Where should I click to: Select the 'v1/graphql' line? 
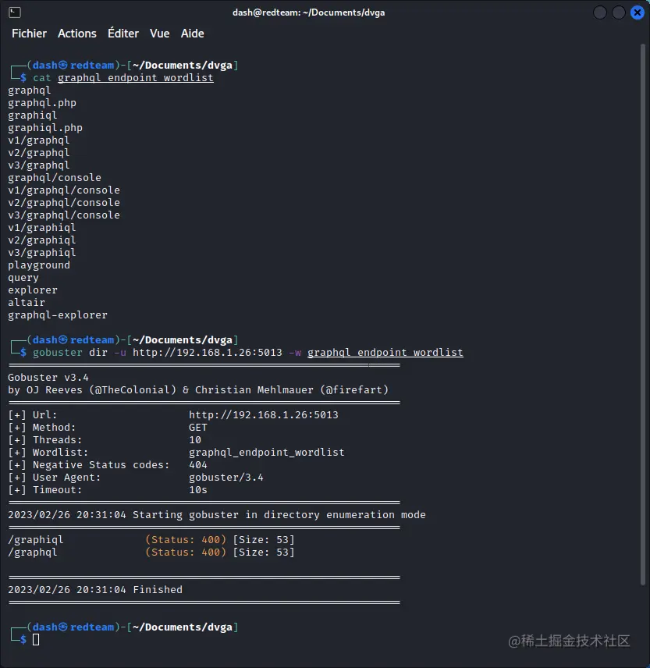(39, 140)
